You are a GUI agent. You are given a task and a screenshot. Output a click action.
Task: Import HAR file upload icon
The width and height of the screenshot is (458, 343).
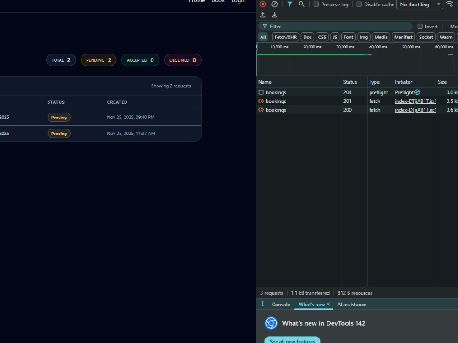pyautogui.click(x=262, y=15)
